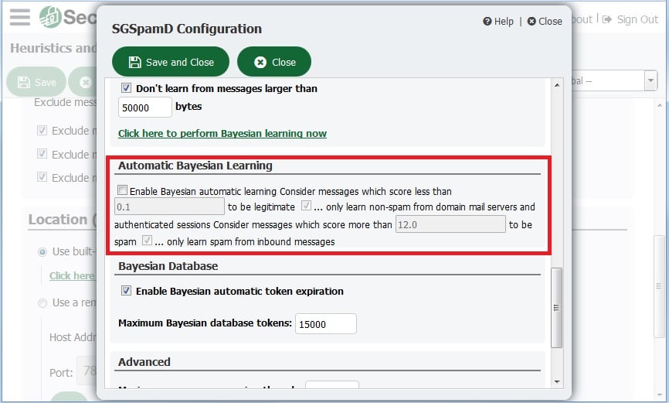Click the Bayesian Database heading
Image resolution: width=669 pixels, height=403 pixels.
[168, 266]
